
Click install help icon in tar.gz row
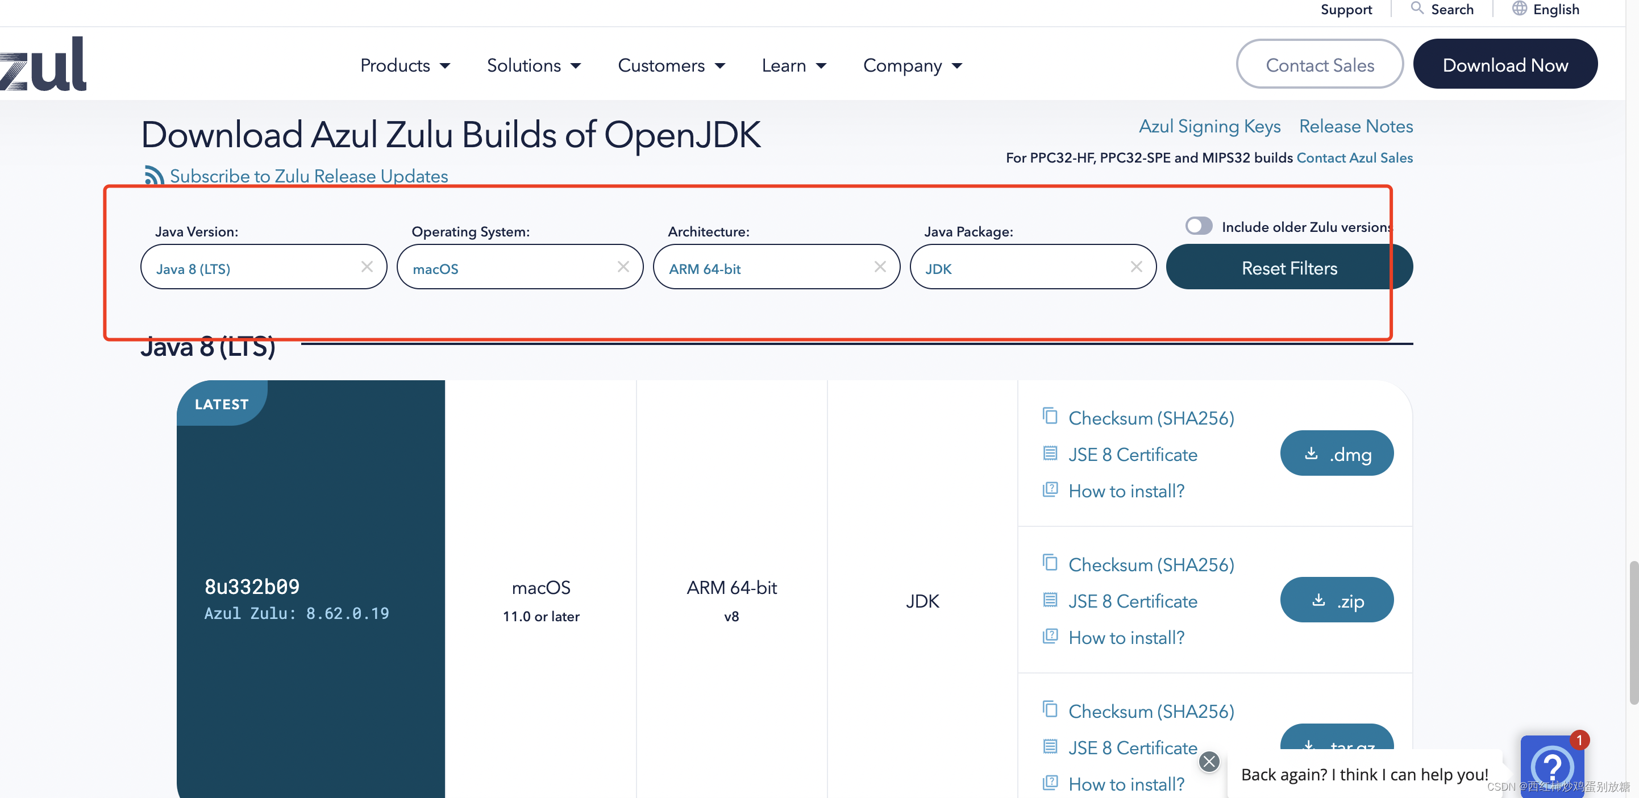point(1050,782)
